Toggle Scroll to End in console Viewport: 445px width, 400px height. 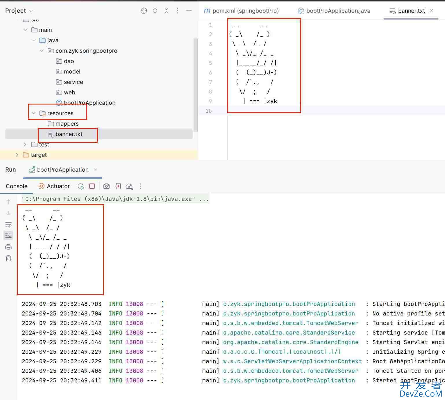point(8,236)
